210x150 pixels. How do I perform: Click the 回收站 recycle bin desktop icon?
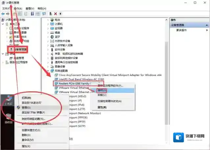9,117
